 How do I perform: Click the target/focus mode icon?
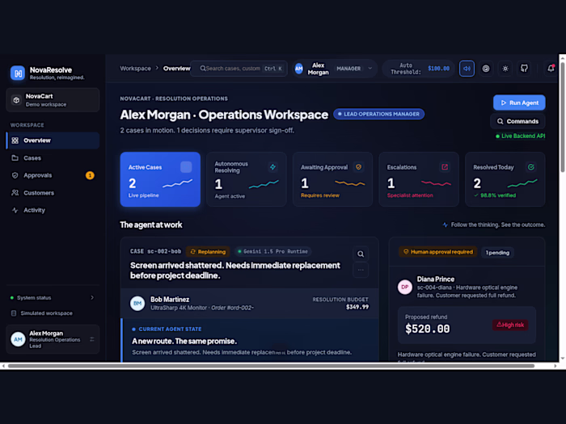tap(486, 69)
